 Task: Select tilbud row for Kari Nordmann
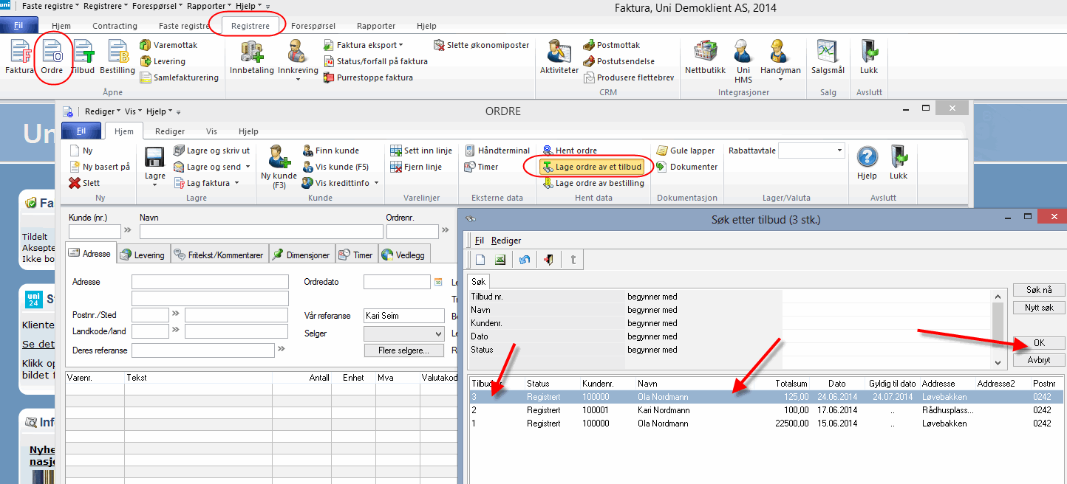tap(663, 410)
